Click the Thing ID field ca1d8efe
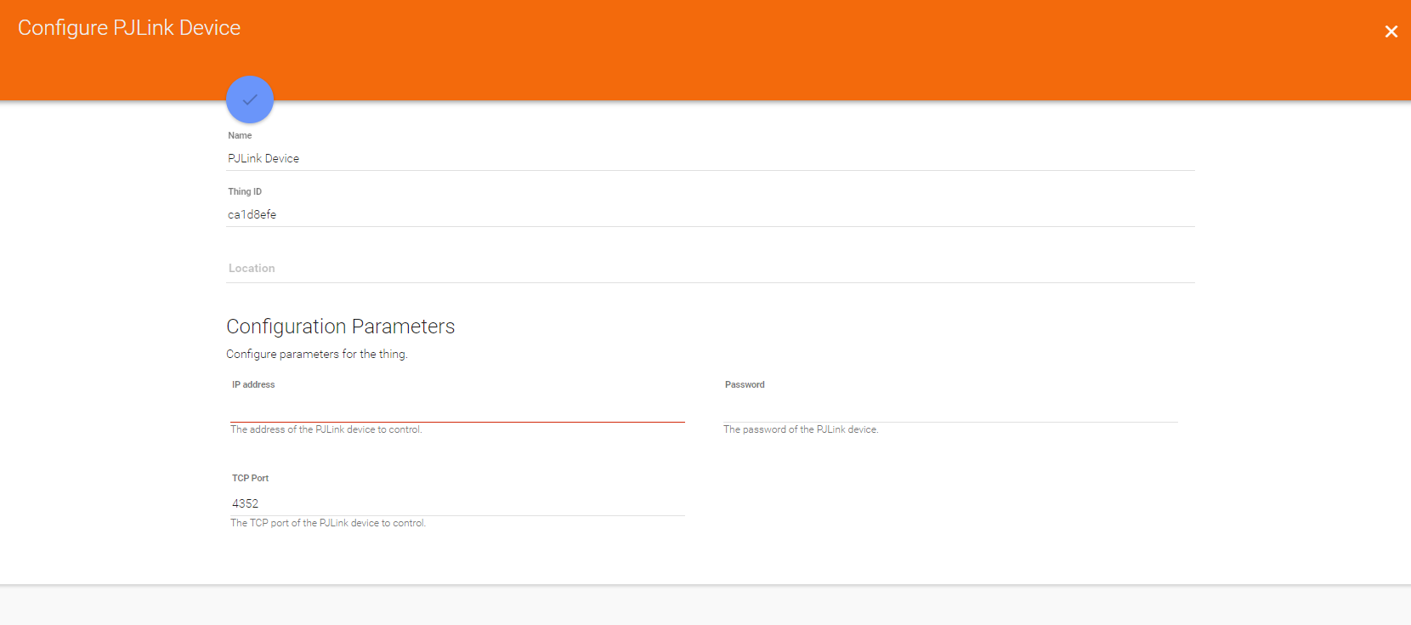The width and height of the screenshot is (1411, 625). tap(711, 214)
